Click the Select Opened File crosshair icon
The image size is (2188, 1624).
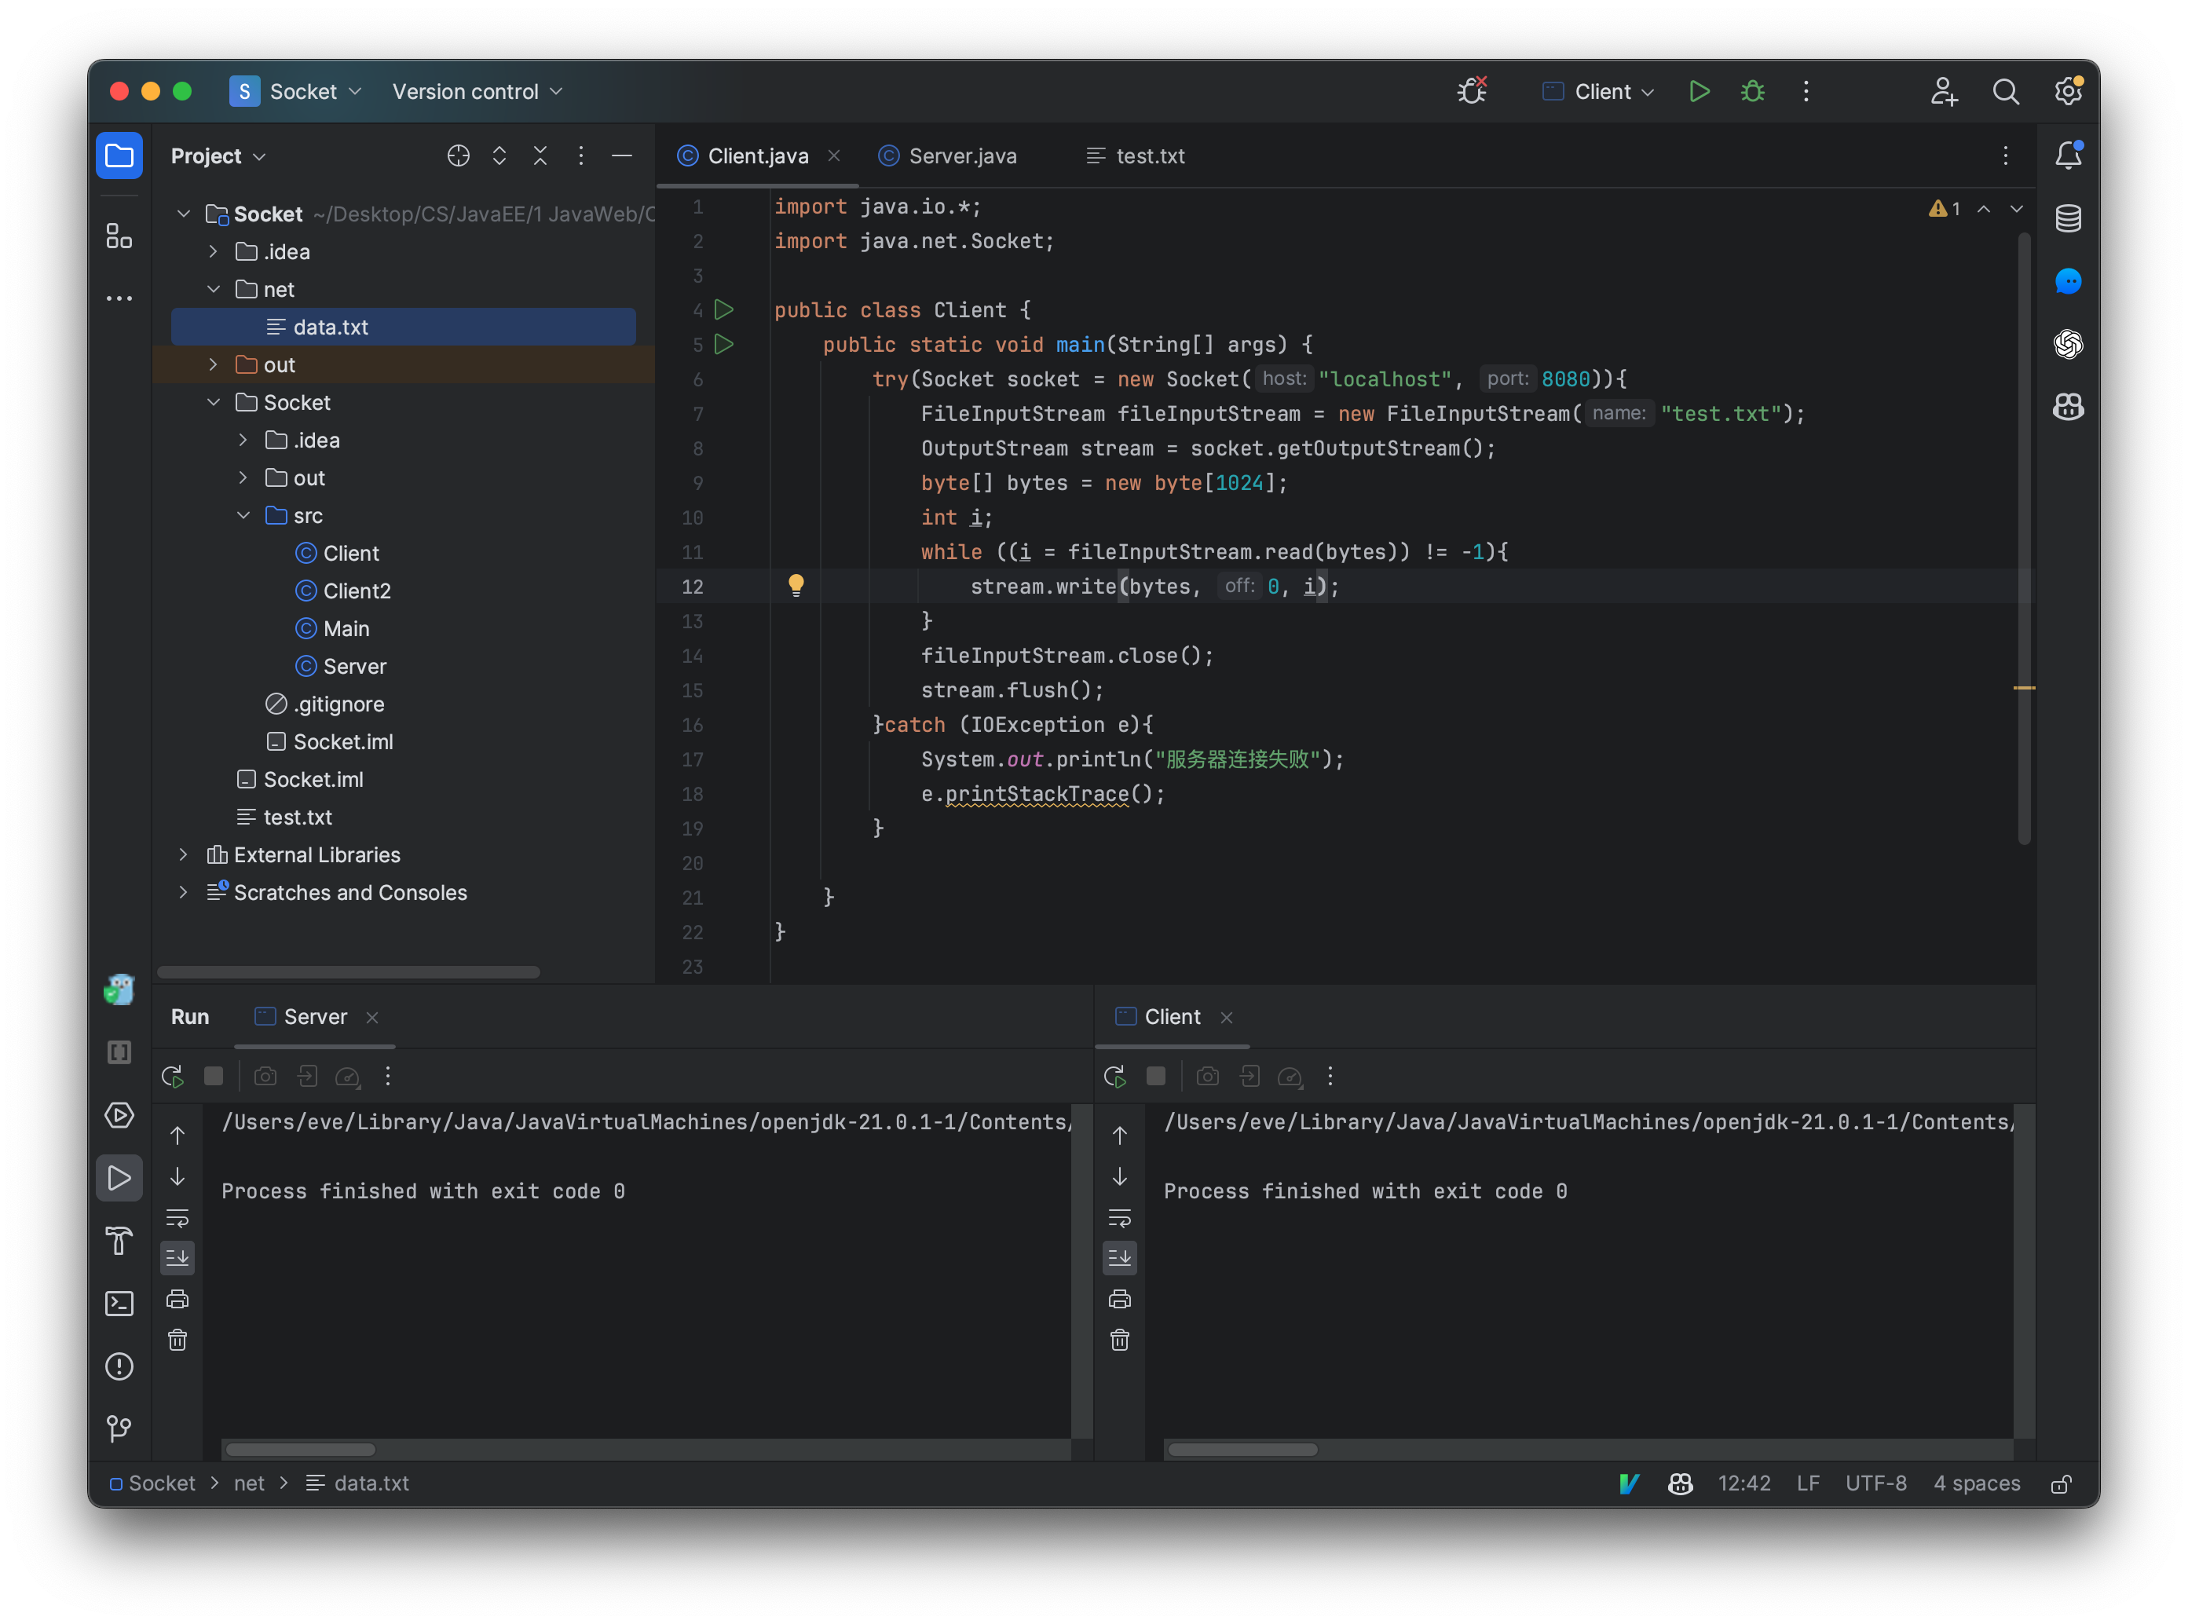(458, 155)
